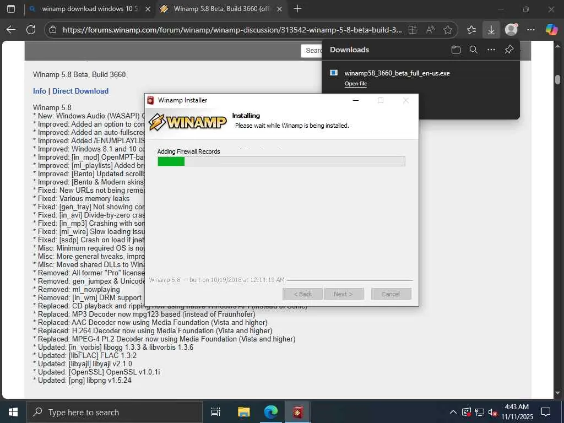Open Favorites list icon in toolbar

[471, 30]
